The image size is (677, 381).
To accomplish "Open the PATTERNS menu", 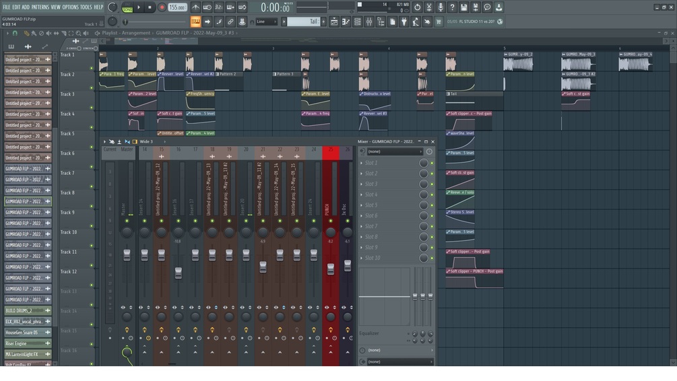I will tap(40, 7).
